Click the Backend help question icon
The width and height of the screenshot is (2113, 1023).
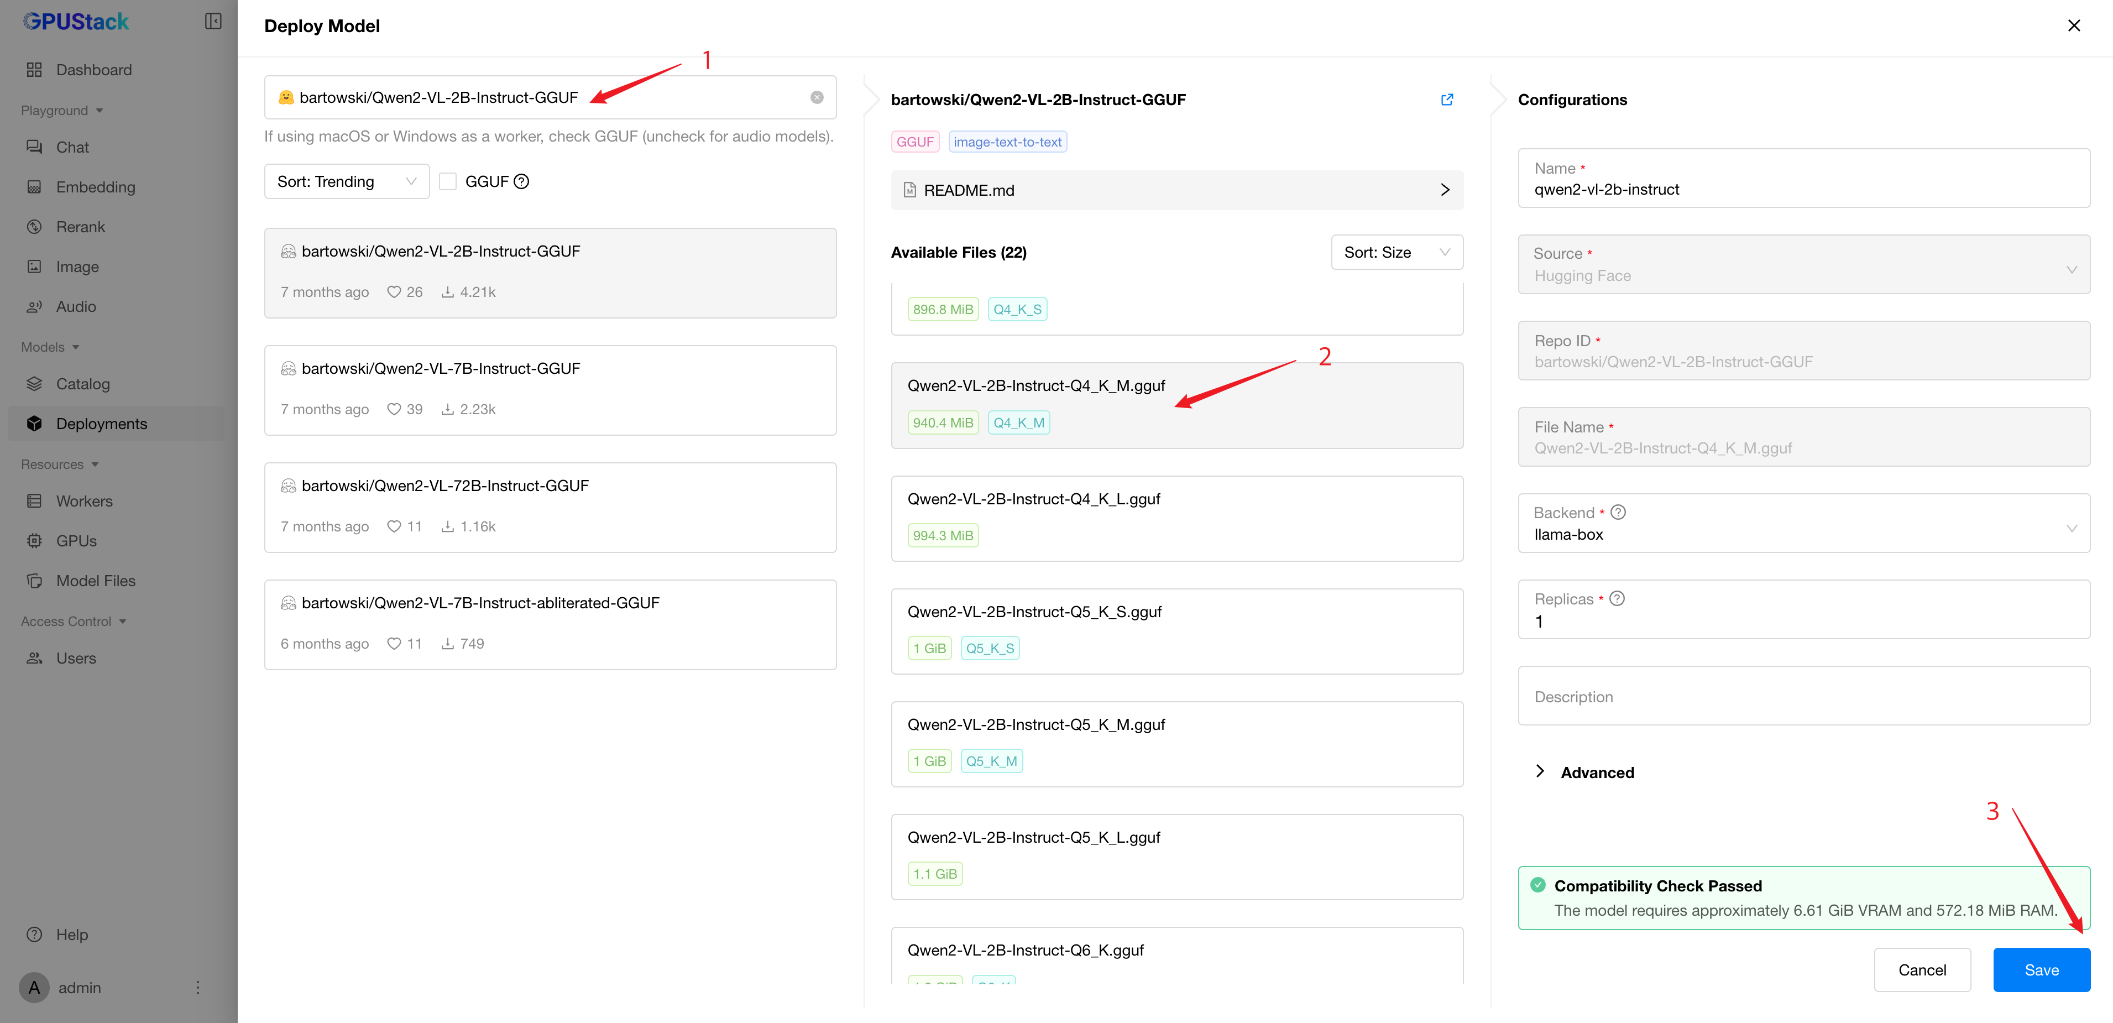pos(1618,512)
